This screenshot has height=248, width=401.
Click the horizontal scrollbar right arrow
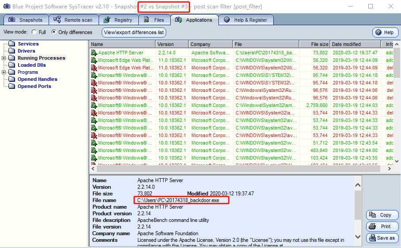pyautogui.click(x=390, y=169)
